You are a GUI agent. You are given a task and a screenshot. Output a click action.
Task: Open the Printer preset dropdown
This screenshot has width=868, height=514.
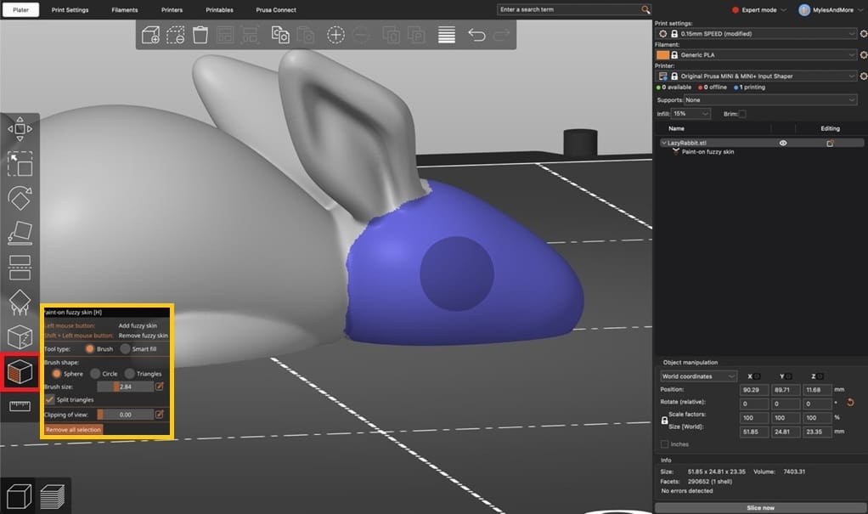[756, 76]
